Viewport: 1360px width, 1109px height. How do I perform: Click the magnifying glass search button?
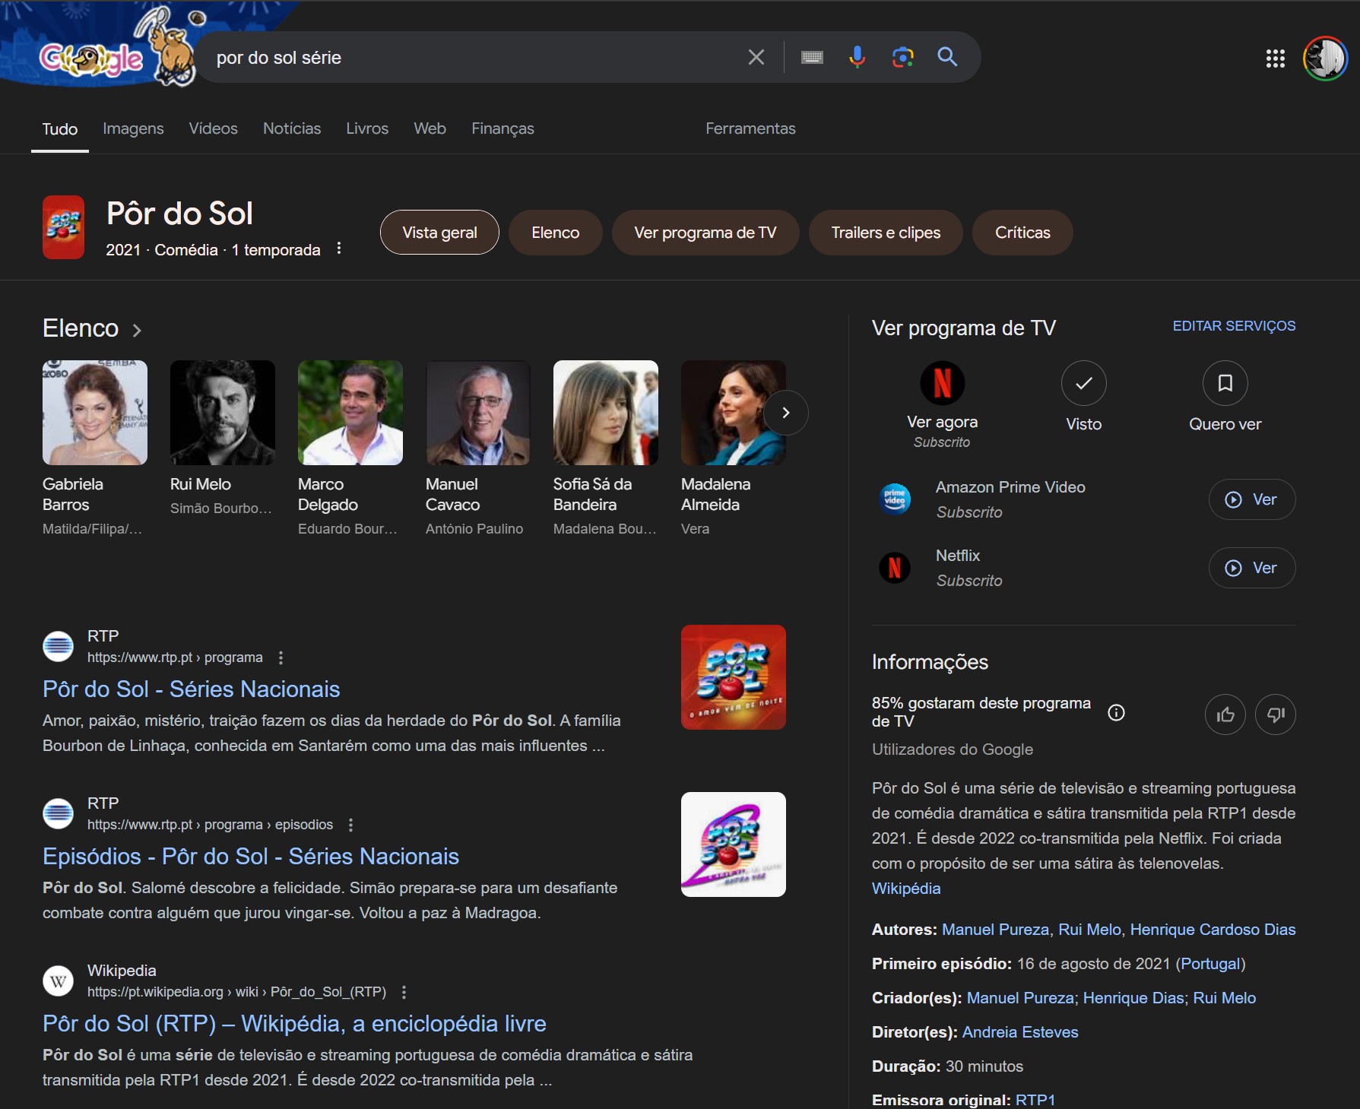click(947, 57)
